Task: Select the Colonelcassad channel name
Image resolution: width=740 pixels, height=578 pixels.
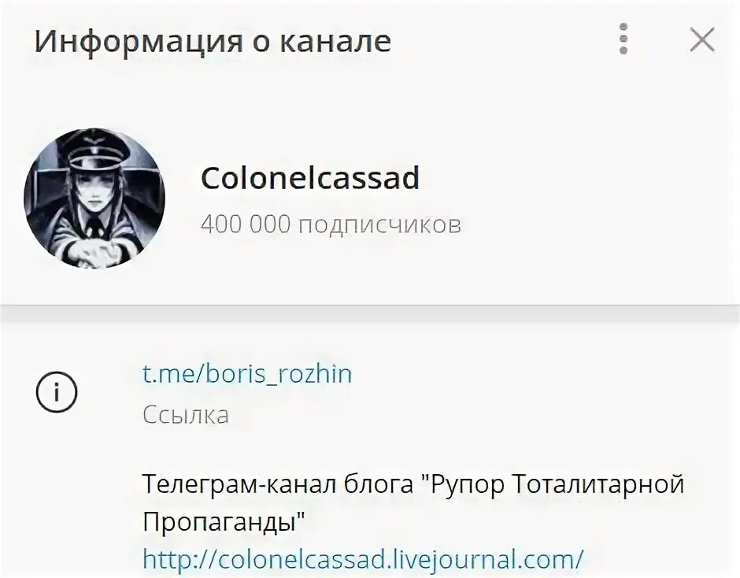Action: coord(310,177)
